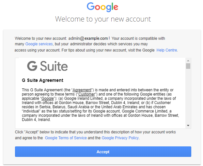The height and width of the screenshot is (166, 203).
Task: Click the G Suite logo in the agreement
Action: [47, 66]
